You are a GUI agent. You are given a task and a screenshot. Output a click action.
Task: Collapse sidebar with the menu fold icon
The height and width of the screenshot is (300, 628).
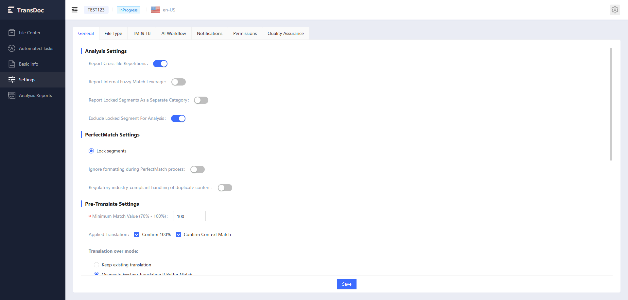coord(75,10)
